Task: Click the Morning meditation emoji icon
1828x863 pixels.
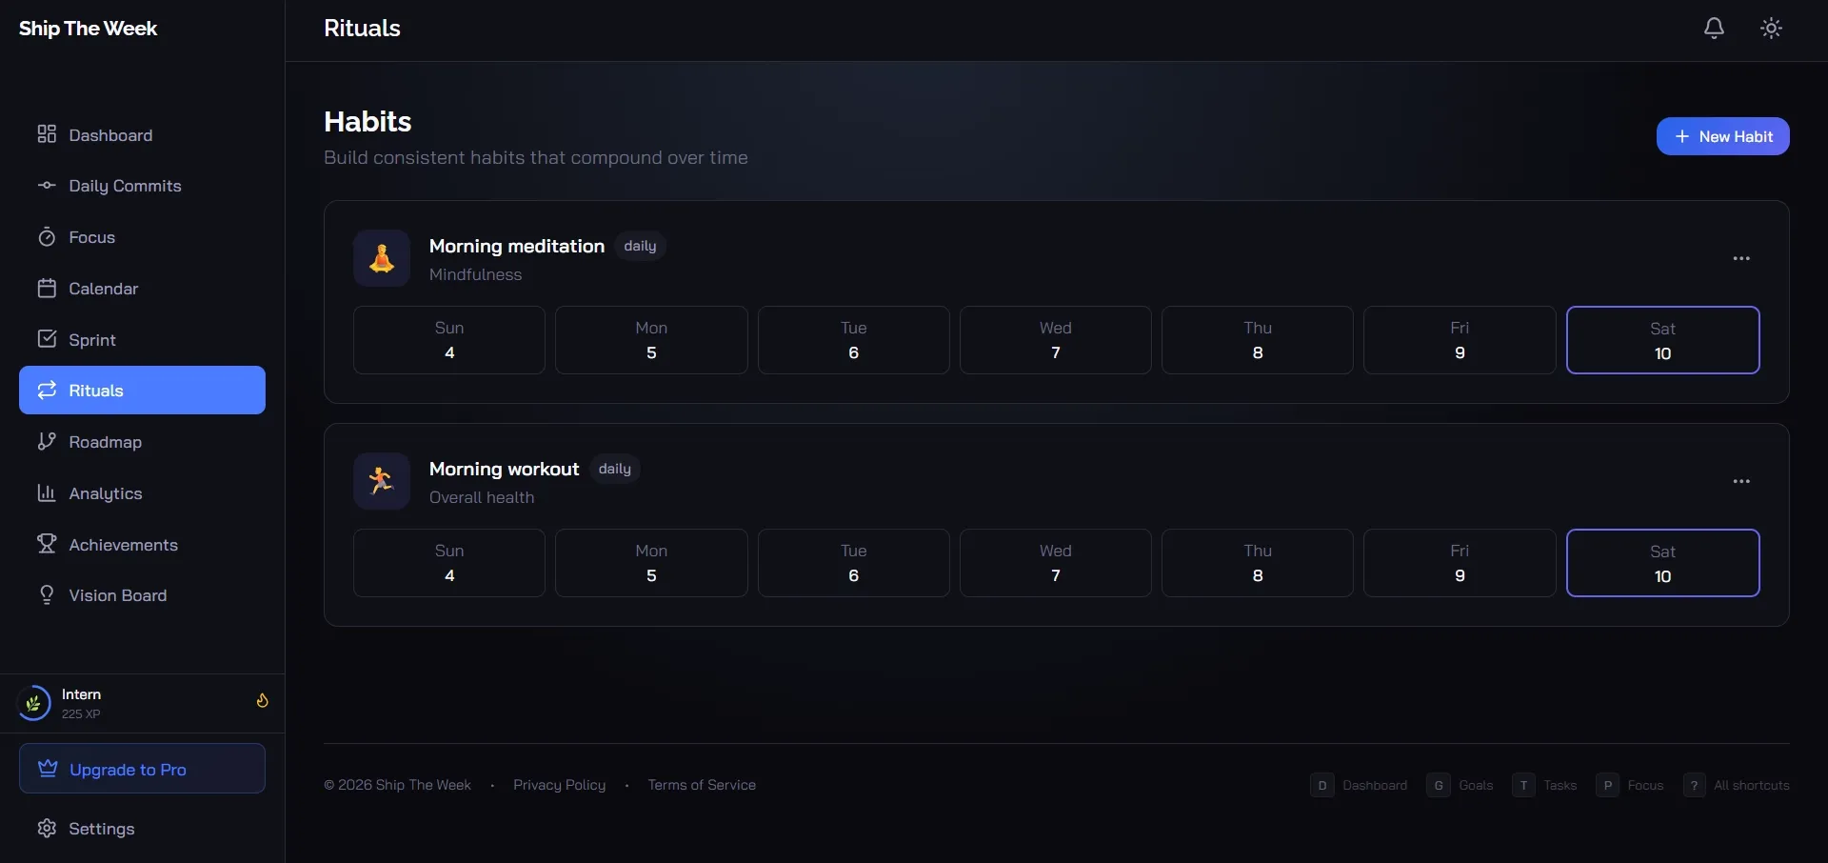Action: tap(382, 258)
